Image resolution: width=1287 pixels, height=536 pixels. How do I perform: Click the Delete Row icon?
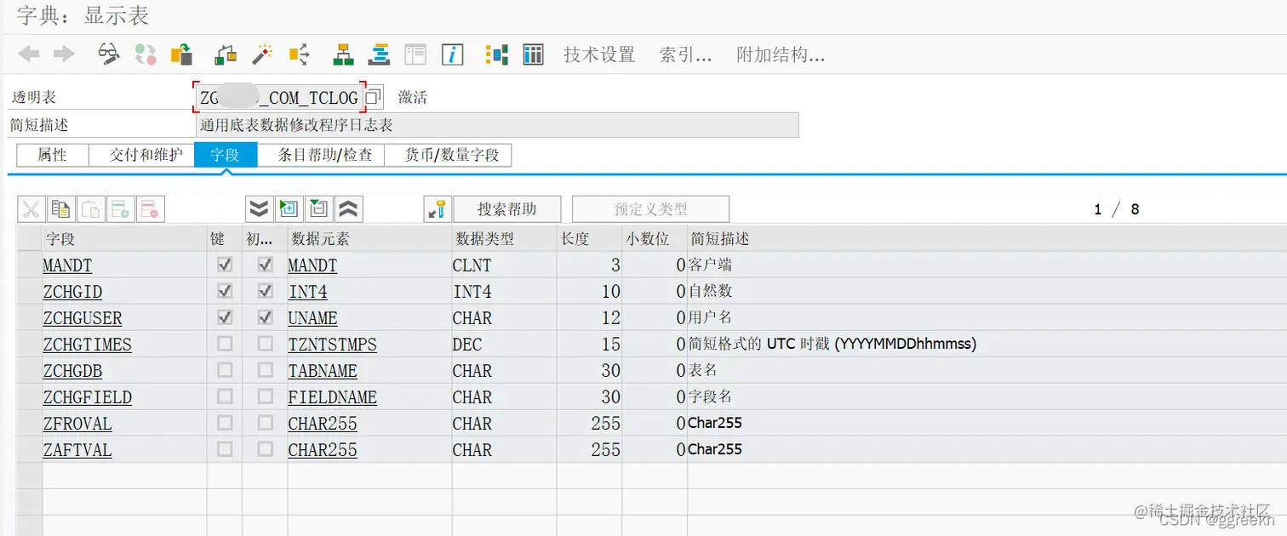(x=150, y=208)
